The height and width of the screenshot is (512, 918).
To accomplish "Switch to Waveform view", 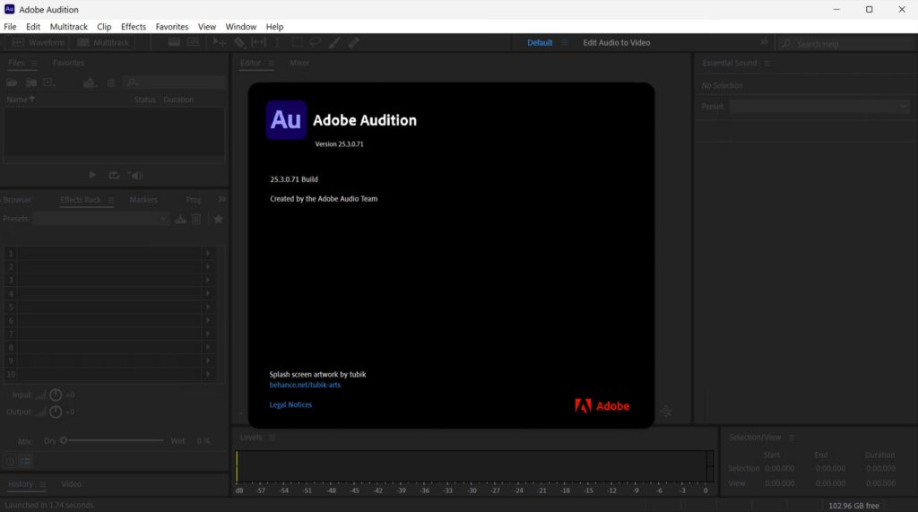I will tap(39, 43).
